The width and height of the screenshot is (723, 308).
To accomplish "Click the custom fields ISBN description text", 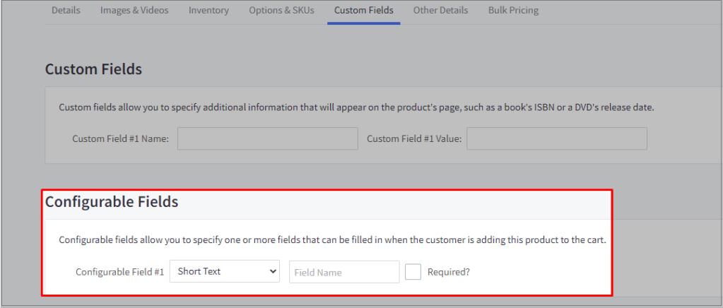I will (356, 107).
